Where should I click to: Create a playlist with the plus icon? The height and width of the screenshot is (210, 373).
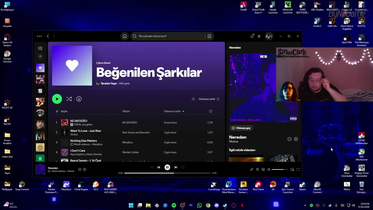pos(40,56)
